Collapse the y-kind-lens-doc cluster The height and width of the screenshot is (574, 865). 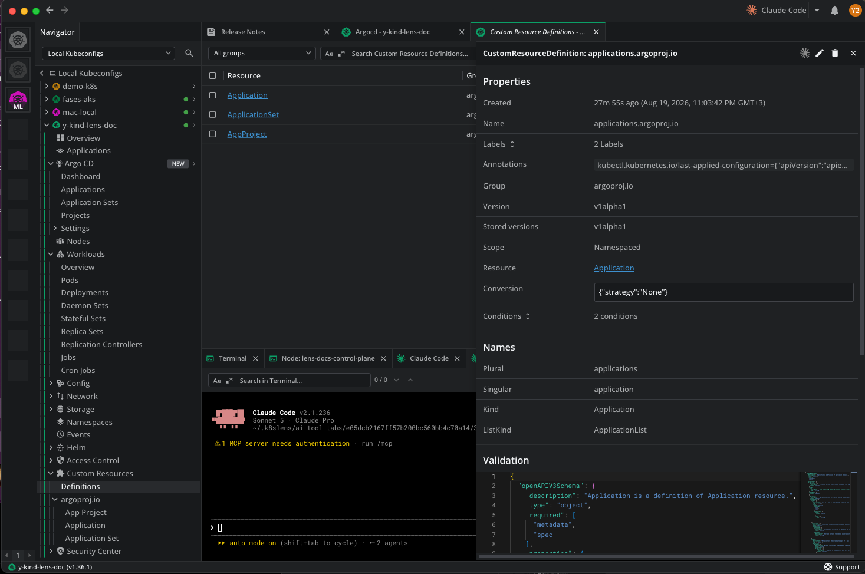pos(47,125)
